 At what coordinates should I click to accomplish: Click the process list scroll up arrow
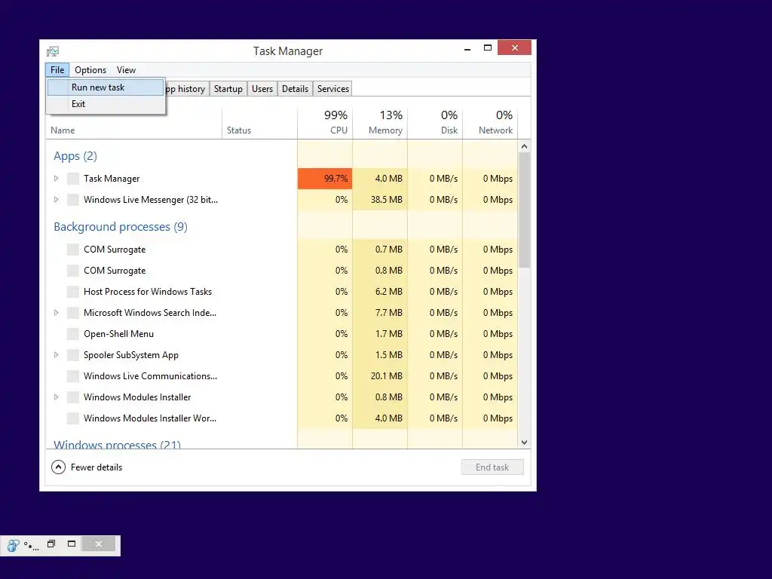coord(525,147)
